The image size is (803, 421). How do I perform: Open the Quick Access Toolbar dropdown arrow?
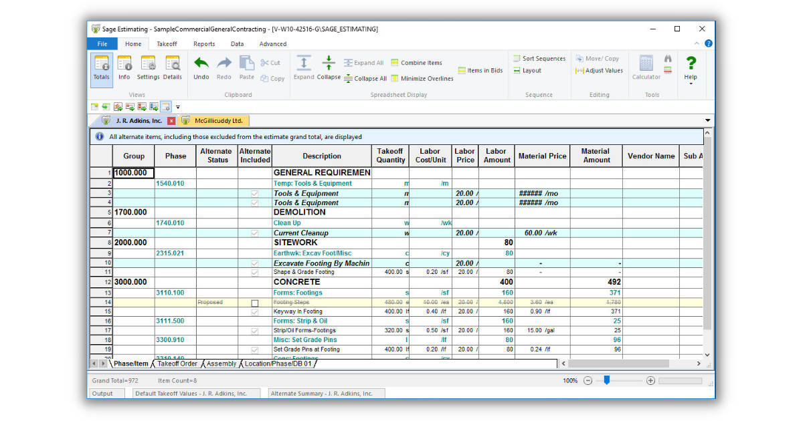pos(177,106)
